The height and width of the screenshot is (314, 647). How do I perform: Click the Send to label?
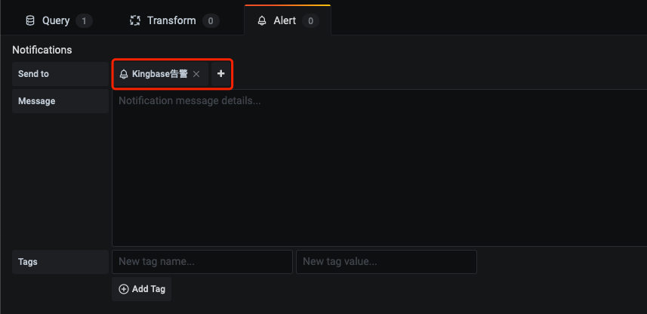pos(33,74)
